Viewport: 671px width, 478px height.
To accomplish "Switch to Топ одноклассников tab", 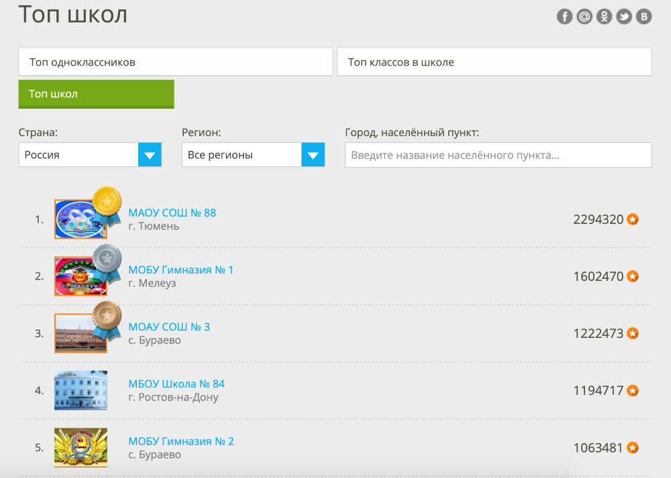I will (175, 62).
